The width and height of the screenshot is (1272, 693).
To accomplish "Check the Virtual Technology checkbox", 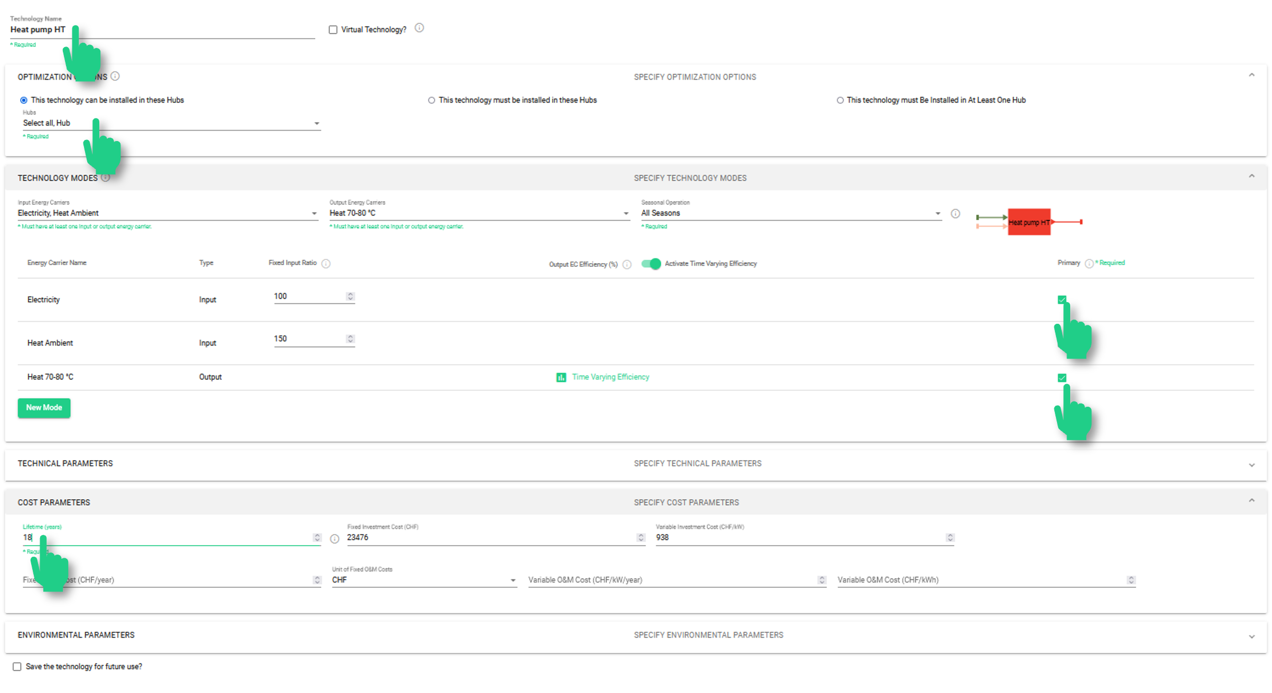I will click(333, 30).
